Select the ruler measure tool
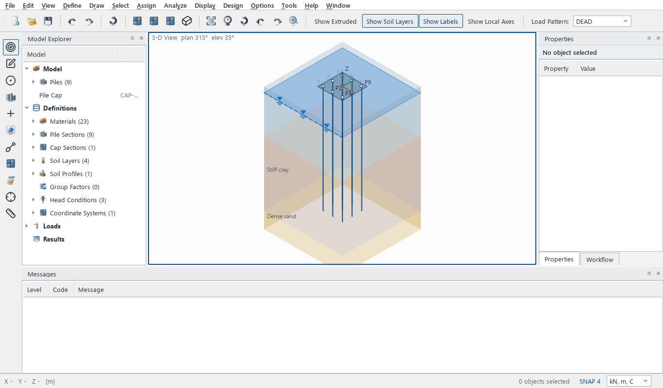The image size is (663, 388). tap(11, 213)
